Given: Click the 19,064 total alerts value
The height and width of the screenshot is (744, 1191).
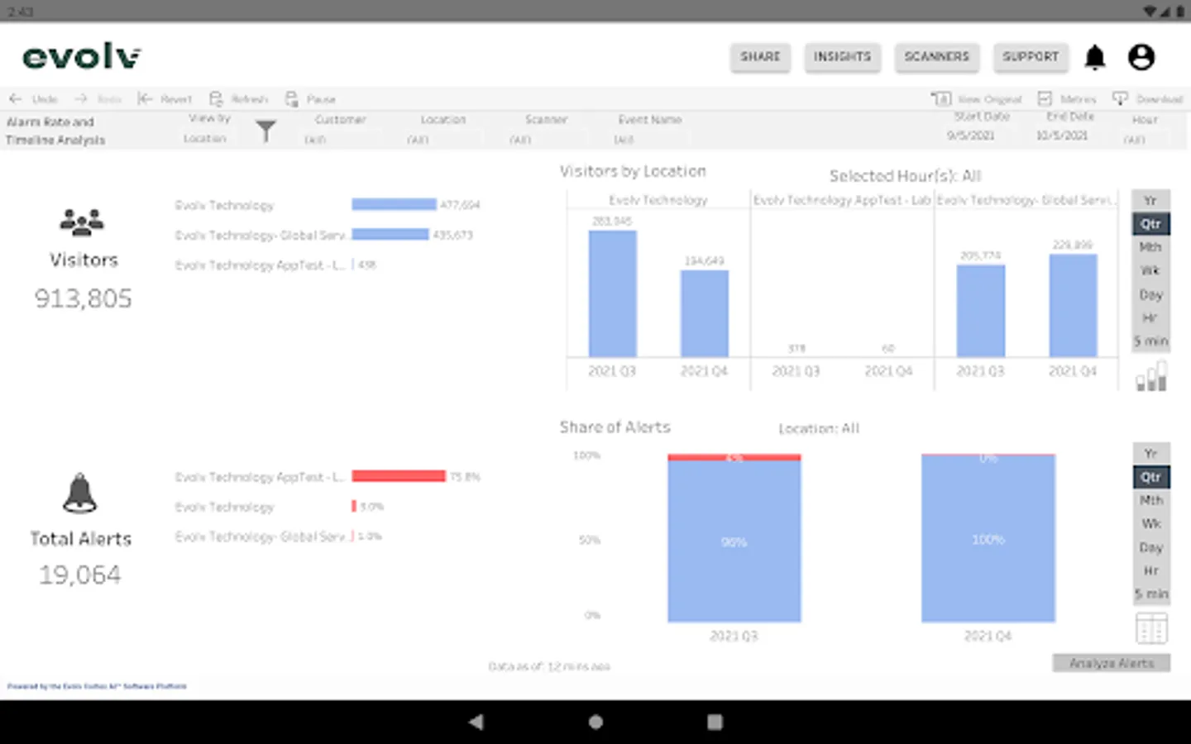Looking at the screenshot, I should (80, 575).
